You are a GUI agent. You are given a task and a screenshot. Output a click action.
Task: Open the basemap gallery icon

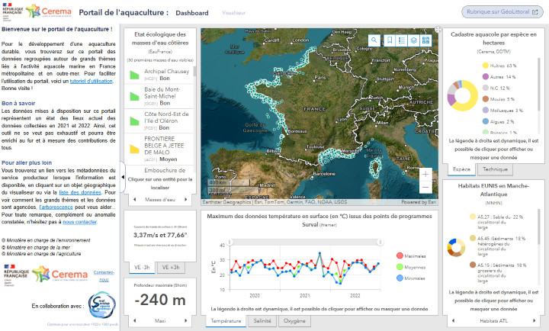(427, 40)
